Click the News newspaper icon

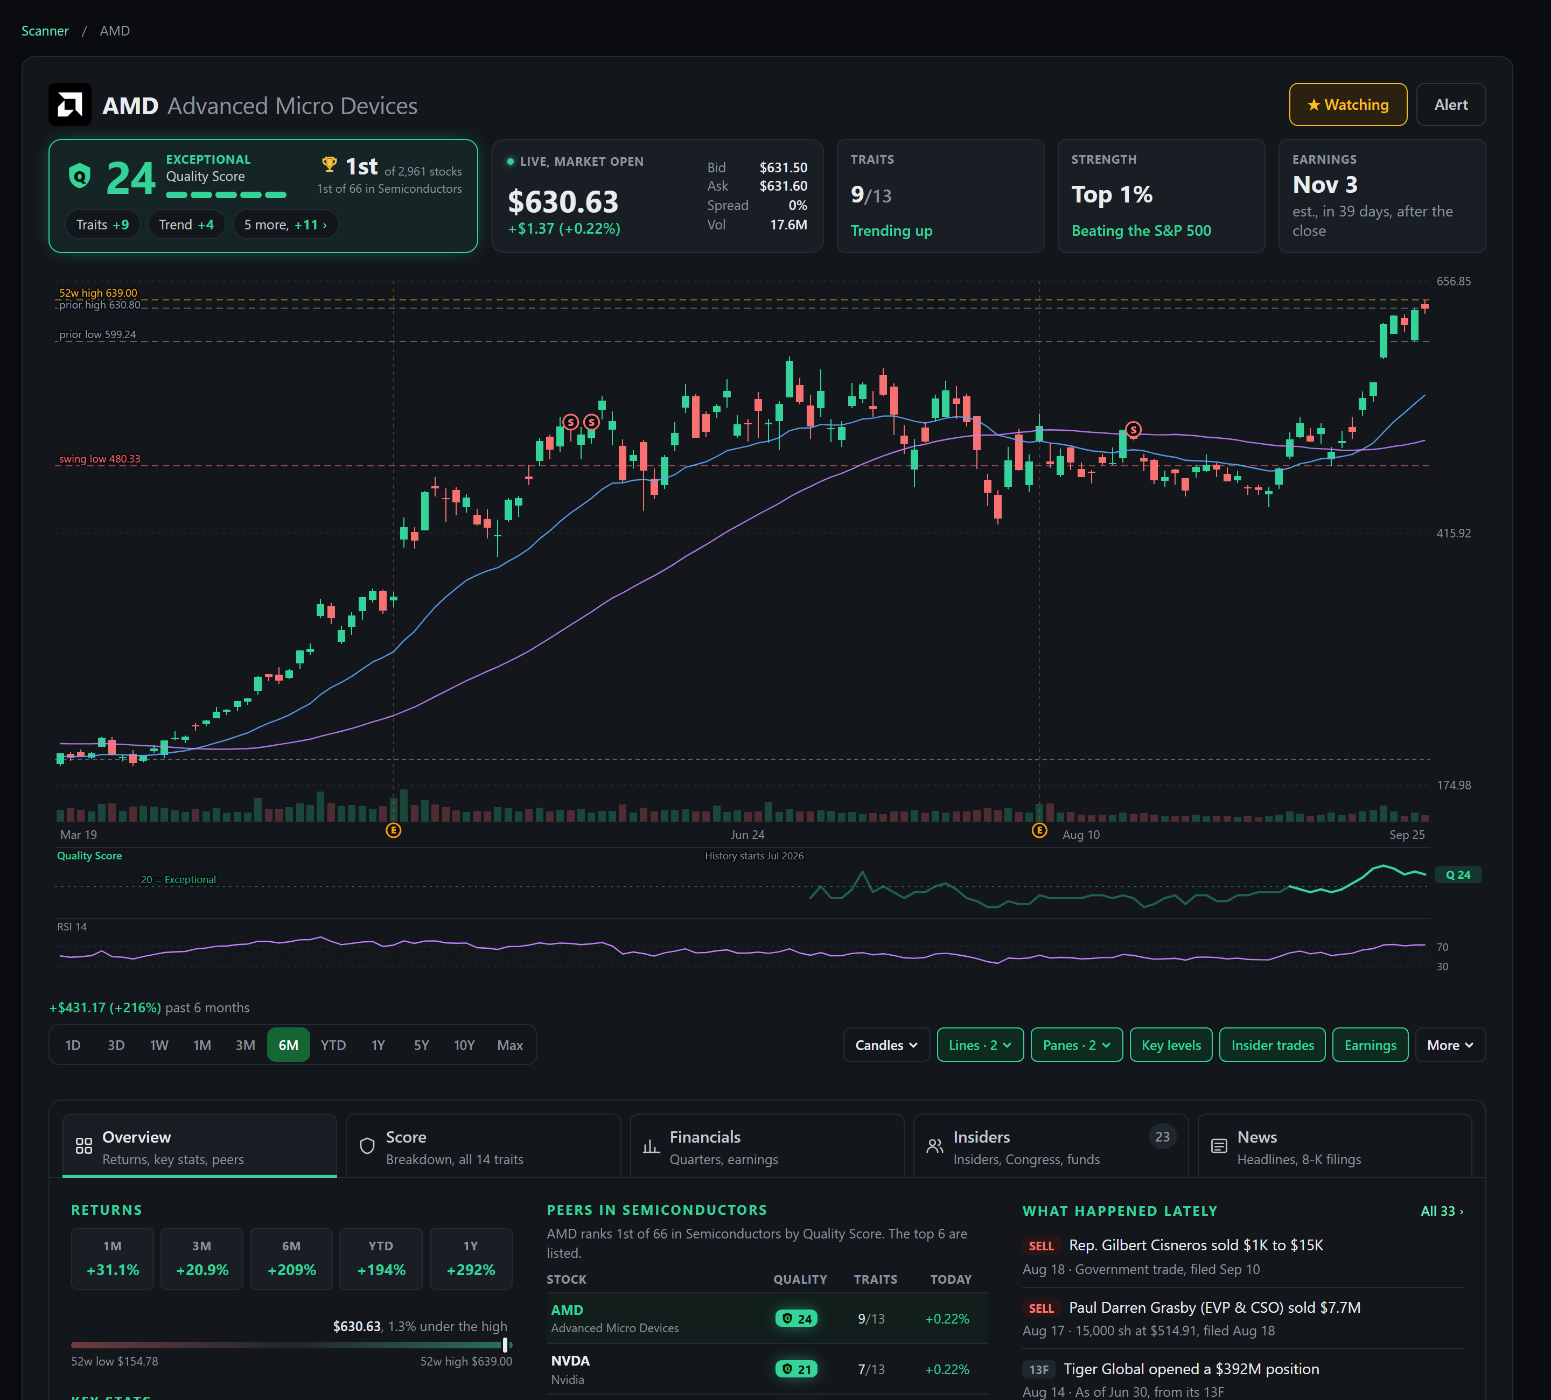coord(1219,1146)
